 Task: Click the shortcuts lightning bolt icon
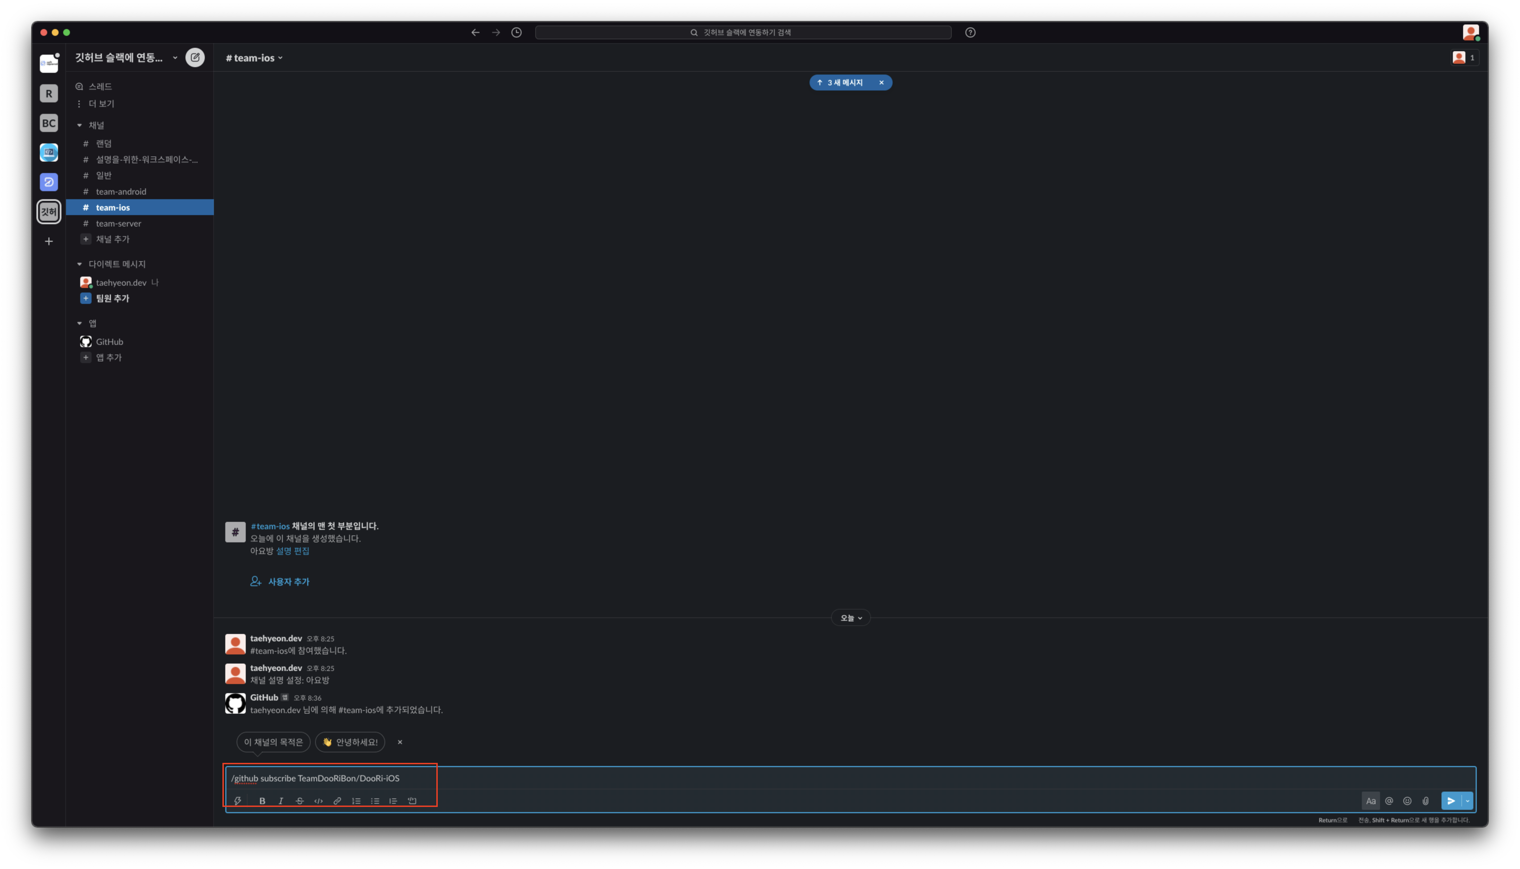[x=238, y=801]
